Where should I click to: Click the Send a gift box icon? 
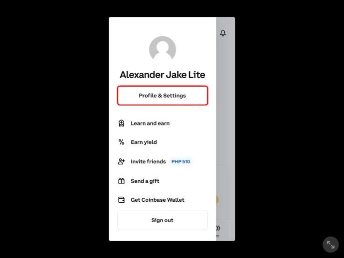coord(121,181)
